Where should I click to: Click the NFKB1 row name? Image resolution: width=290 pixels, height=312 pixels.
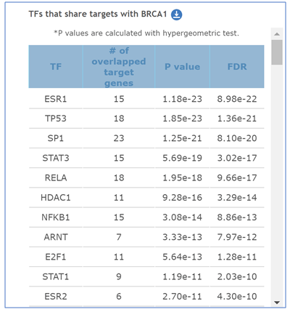(x=56, y=217)
